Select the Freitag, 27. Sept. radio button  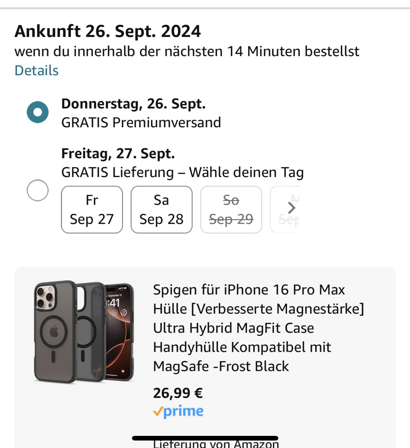(38, 190)
